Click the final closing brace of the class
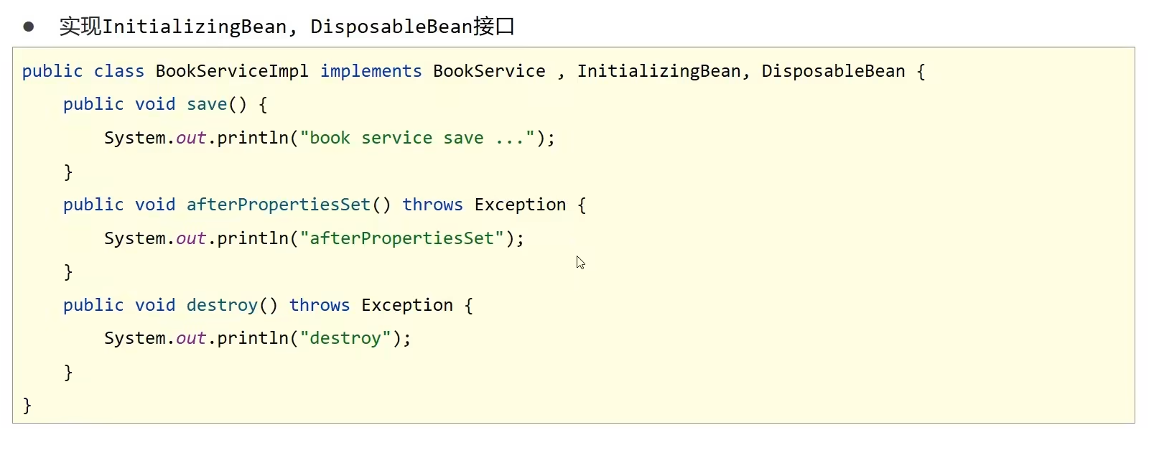The height and width of the screenshot is (453, 1159). pos(27,406)
